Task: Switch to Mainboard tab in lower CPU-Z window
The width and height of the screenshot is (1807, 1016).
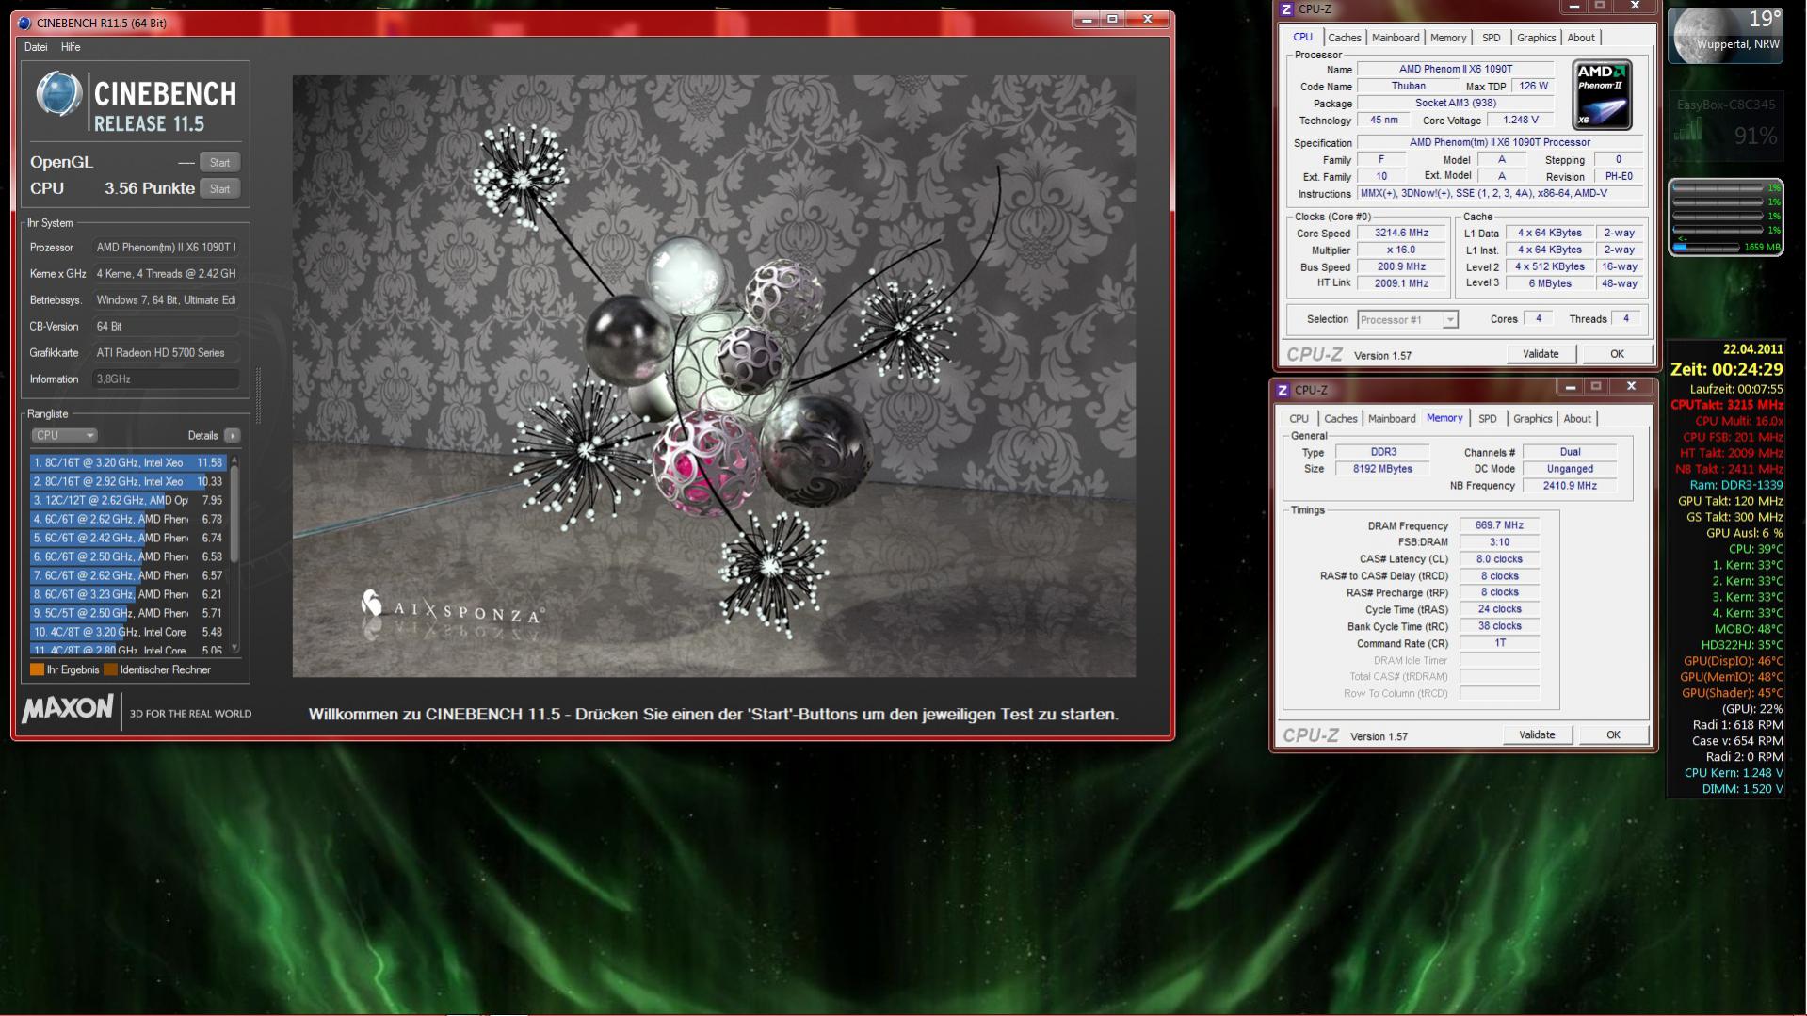Action: [1391, 419]
